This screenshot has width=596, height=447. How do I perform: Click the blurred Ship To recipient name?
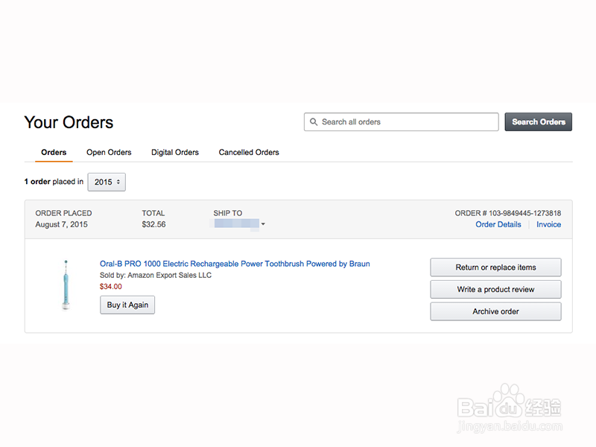[235, 224]
